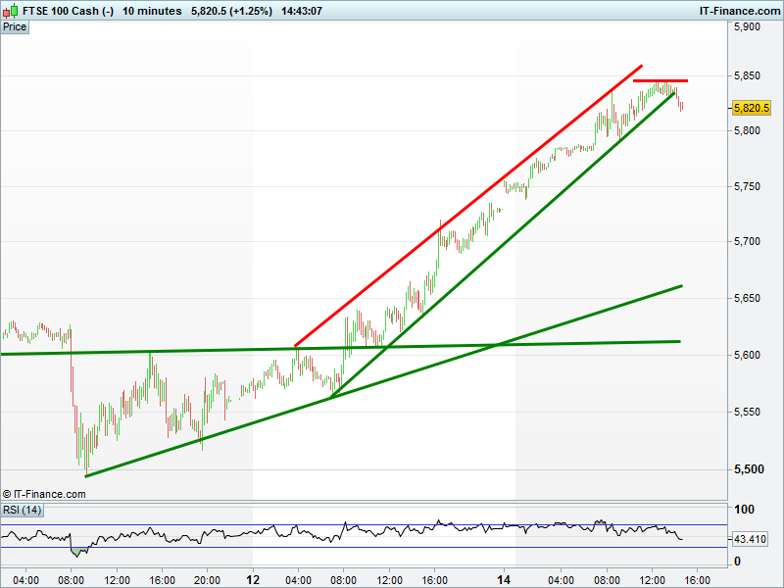This screenshot has height=588, width=784.
Task: Click the yellow 5,820.5 current price tag
Action: [752, 108]
